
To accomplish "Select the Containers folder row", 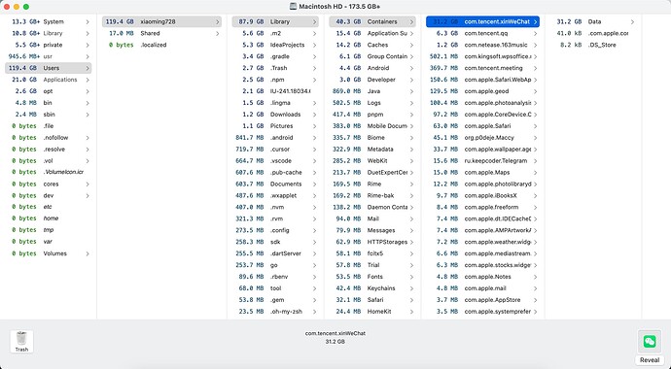I will click(x=372, y=21).
